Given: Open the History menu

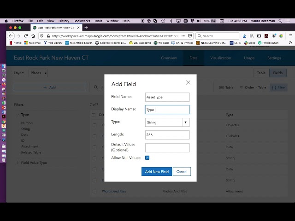Looking at the screenshot, I should pos(64,21).
